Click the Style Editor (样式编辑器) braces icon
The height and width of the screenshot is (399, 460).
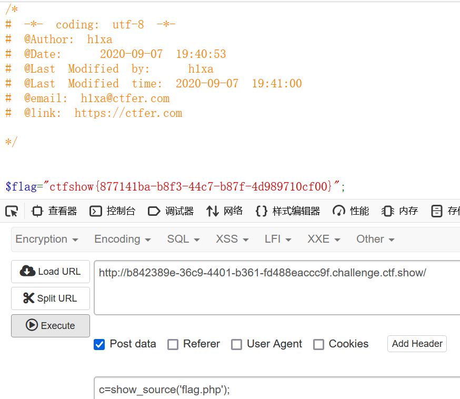coord(261,211)
